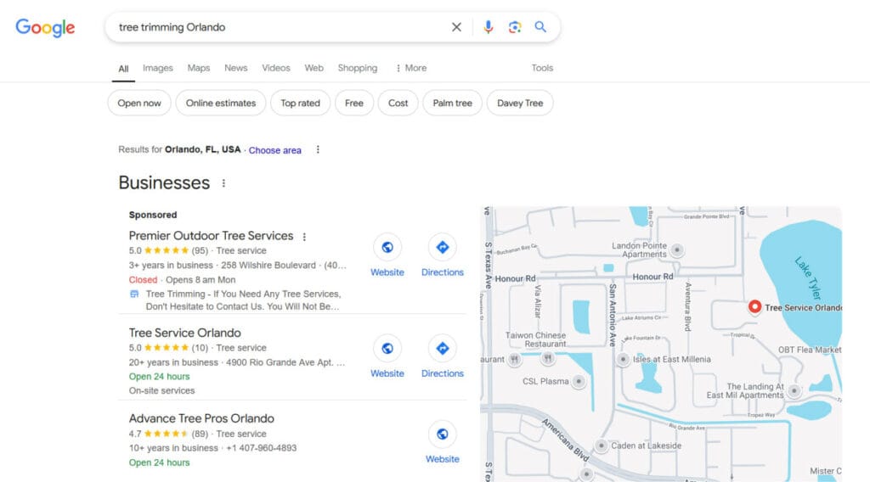This screenshot has height=482, width=870.
Task: Open three-dot menu for Premier Outdoor Tree Services
Action: click(x=304, y=237)
